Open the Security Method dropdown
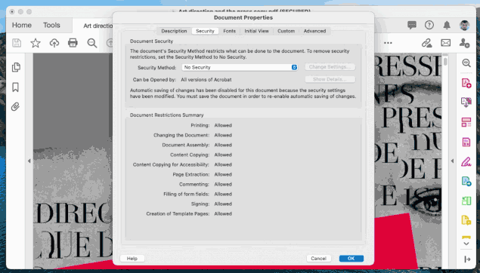 240,67
